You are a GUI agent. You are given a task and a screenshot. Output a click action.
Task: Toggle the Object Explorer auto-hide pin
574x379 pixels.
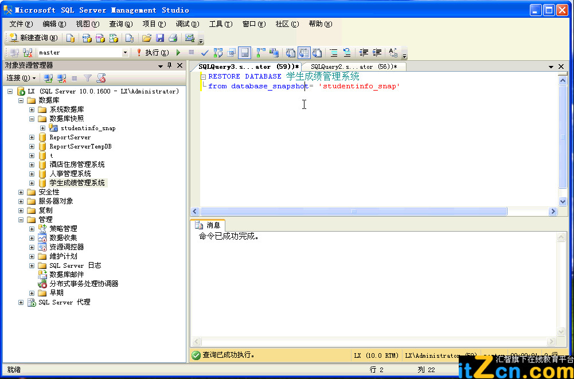pyautogui.click(x=170, y=65)
